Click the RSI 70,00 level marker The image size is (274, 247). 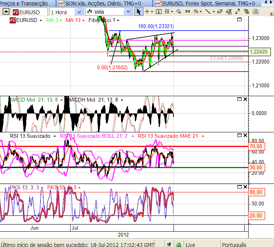click(257, 146)
